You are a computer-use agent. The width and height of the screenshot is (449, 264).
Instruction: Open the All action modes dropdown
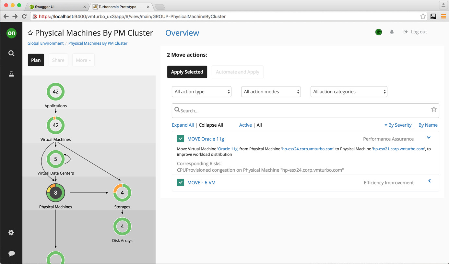pyautogui.click(x=271, y=92)
